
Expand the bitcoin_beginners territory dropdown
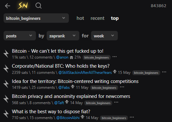36,18
